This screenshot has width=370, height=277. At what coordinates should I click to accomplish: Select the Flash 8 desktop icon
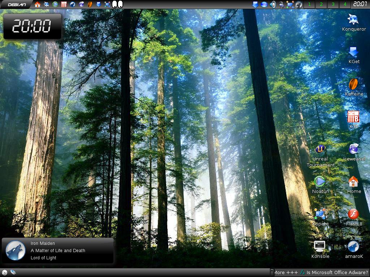pyautogui.click(x=354, y=217)
